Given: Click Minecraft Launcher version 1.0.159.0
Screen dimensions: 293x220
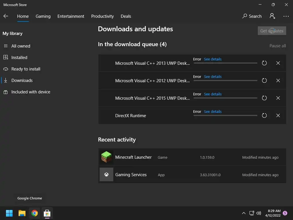Looking at the screenshot, I should coord(207,157).
